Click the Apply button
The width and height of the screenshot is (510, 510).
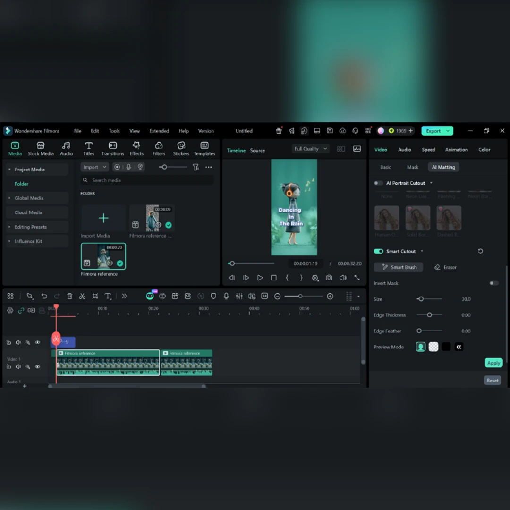493,363
